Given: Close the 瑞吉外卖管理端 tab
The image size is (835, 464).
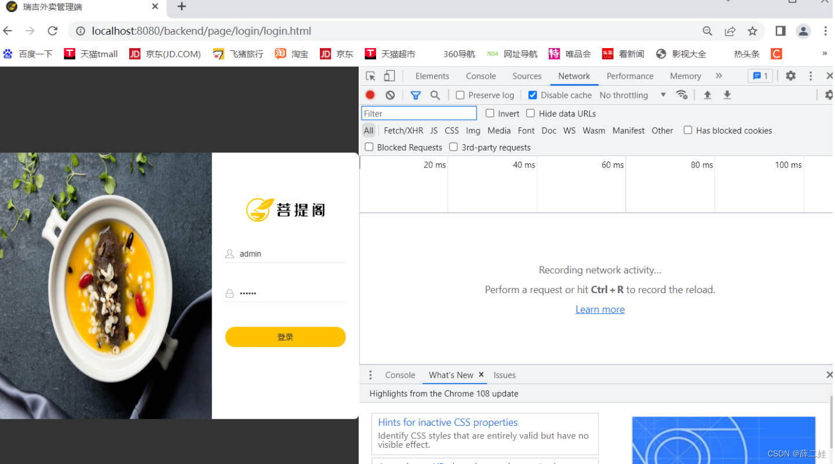Looking at the screenshot, I should (x=155, y=7).
